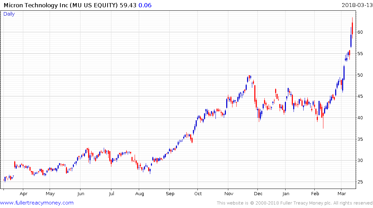Click the 55 price level on y-axis
Viewport: 373px width, 208px height.
coord(360,53)
